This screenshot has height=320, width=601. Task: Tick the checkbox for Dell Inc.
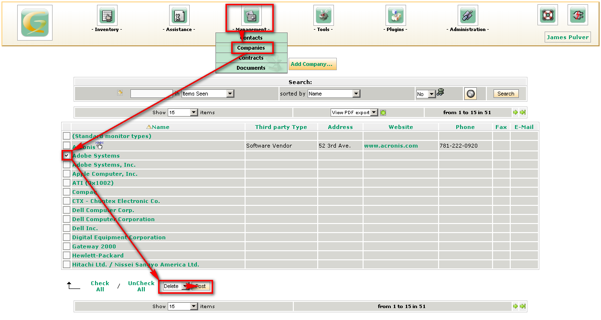(x=66, y=228)
